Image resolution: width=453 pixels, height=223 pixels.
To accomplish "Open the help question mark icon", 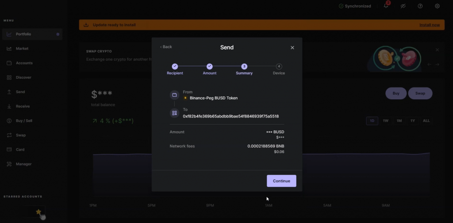I will click(420, 6).
